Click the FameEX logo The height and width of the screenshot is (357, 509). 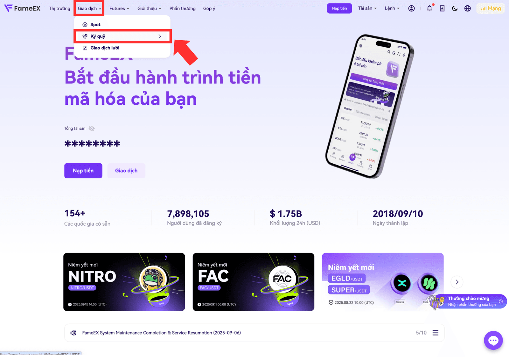(22, 8)
